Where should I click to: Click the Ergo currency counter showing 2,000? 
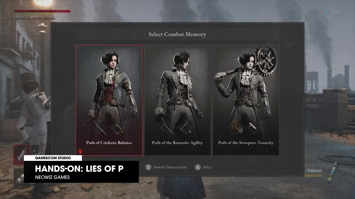(333, 12)
